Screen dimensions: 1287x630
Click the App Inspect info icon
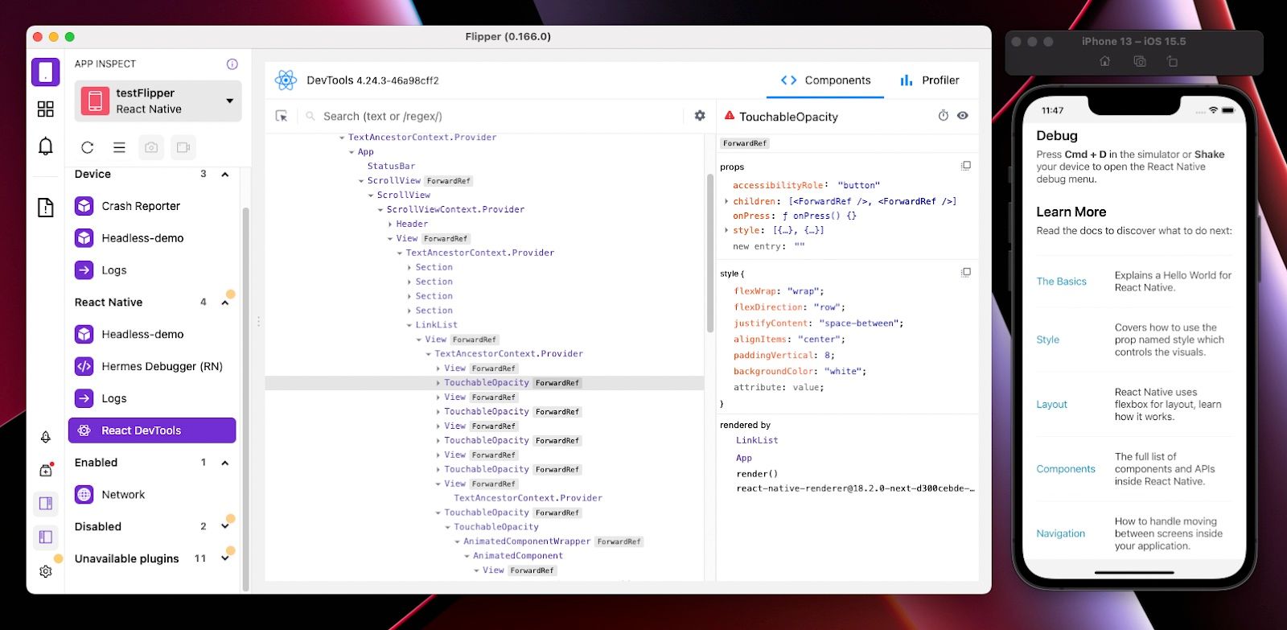click(232, 64)
